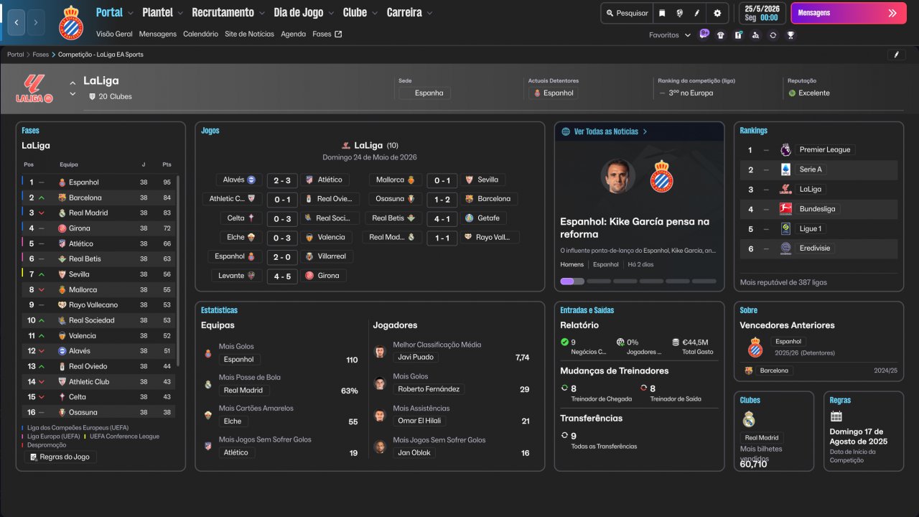Image resolution: width=919 pixels, height=517 pixels.
Task: Open the Espanhol club badge in header
Action: point(71,22)
